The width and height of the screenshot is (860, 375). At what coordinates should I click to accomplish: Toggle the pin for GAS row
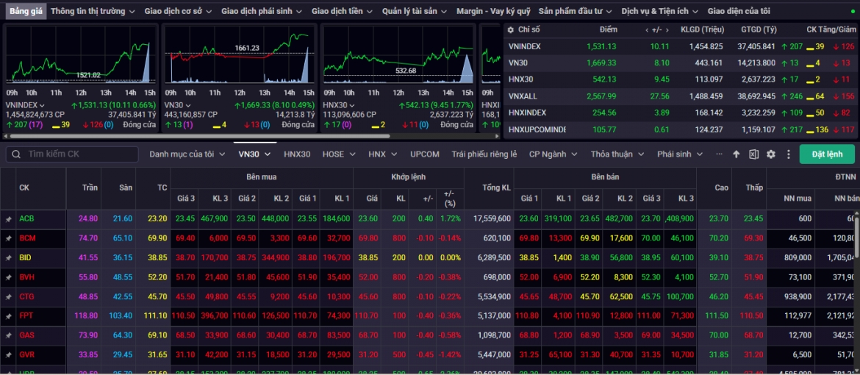[x=8, y=335]
